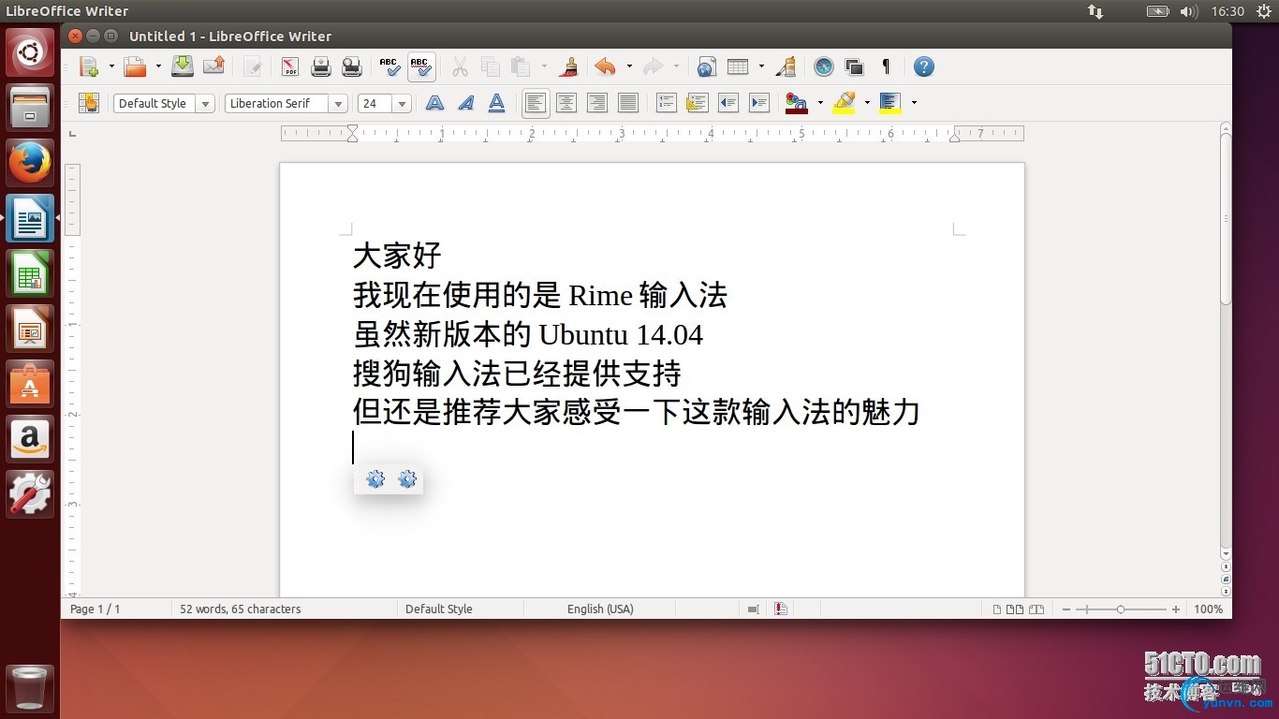Open the Page Preview icon

pos(352,66)
